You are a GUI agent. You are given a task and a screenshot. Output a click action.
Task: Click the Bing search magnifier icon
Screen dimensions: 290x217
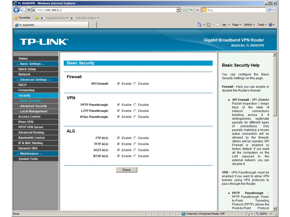coord(270,10)
